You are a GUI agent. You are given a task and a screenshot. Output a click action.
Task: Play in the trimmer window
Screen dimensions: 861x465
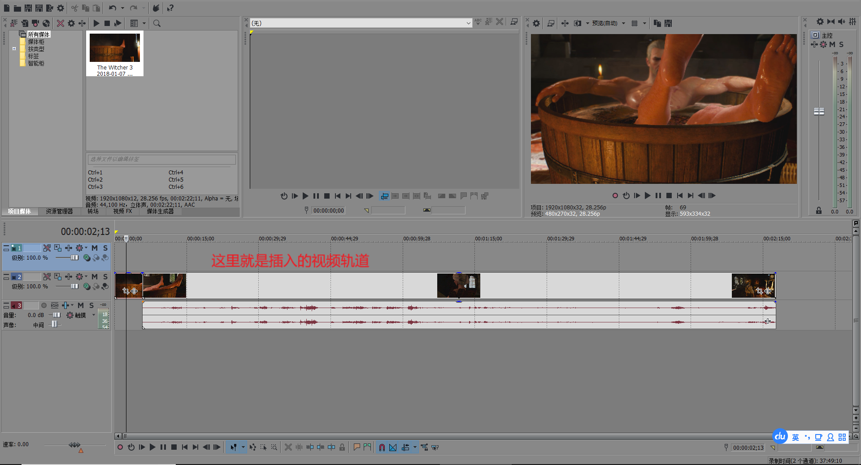tap(305, 196)
